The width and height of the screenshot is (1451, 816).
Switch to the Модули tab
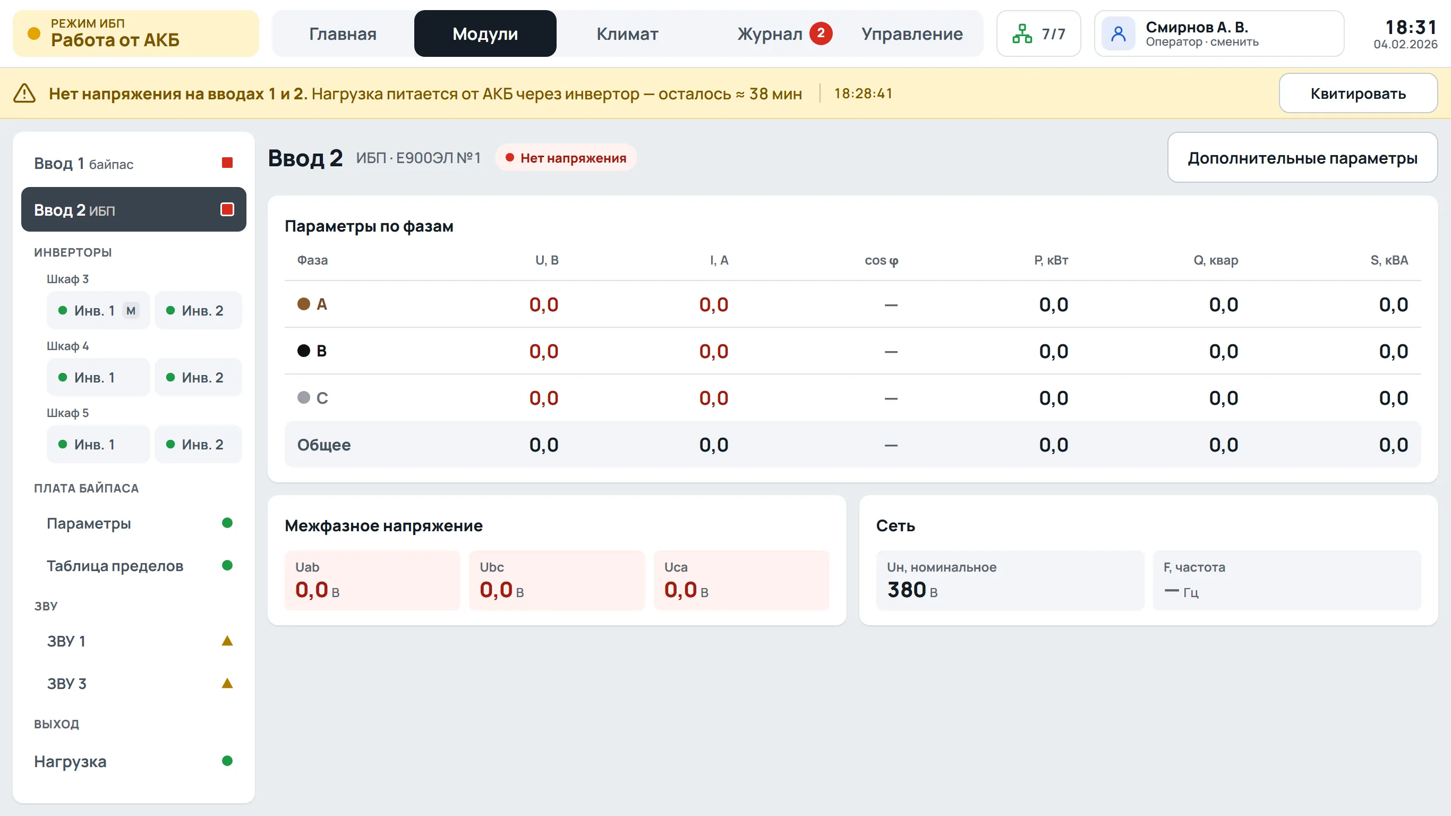pos(485,34)
